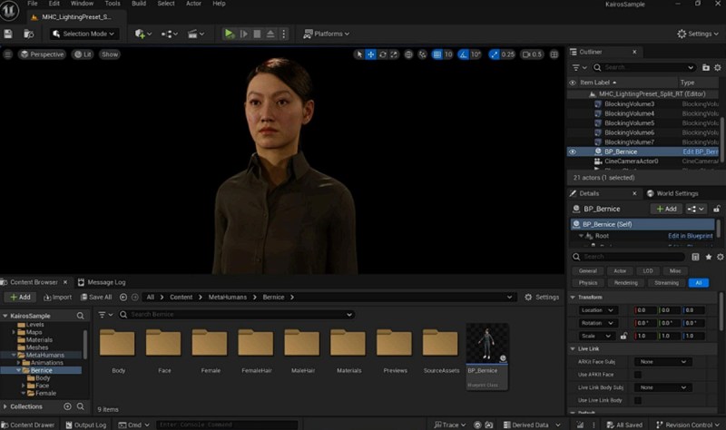Open the Platforms dropdown
This screenshot has width=726, height=430.
(327, 34)
